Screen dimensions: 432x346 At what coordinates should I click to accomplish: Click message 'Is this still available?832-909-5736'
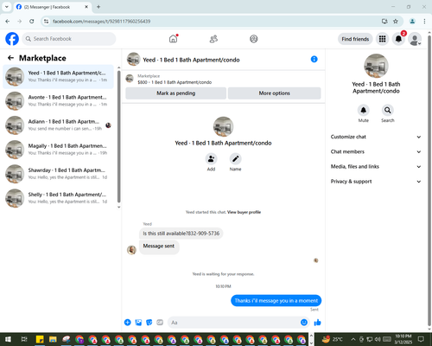181,234
